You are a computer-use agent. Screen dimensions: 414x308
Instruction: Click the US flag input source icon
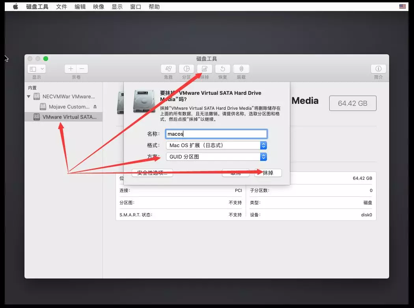403,7
